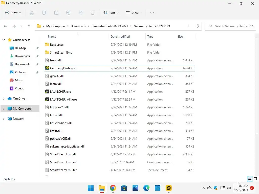
Task: Open the notification badge in system tray
Action: pos(252,188)
